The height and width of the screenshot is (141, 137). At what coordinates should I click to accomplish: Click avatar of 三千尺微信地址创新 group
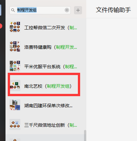coord(15,124)
